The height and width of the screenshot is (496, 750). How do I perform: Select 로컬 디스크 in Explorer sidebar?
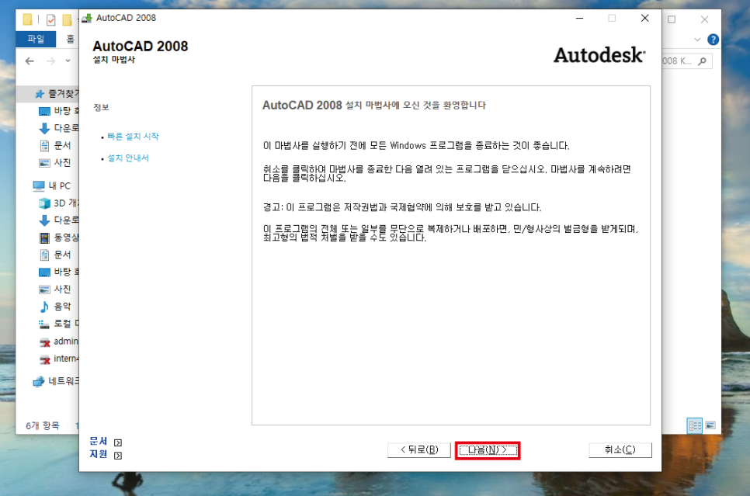tap(59, 324)
